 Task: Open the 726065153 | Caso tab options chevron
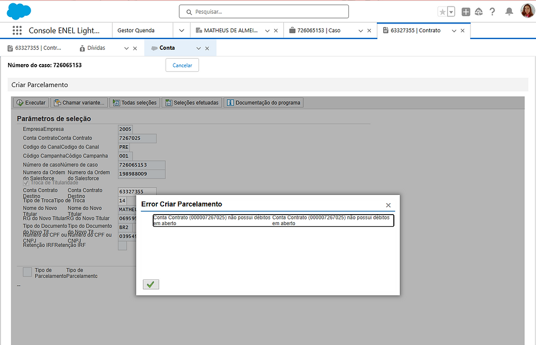point(360,31)
